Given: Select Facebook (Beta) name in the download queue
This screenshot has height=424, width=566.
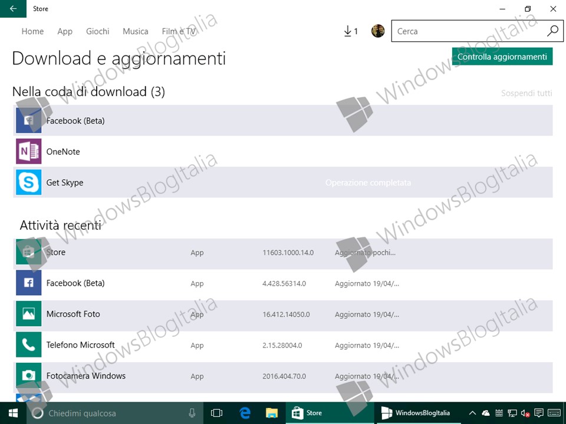Looking at the screenshot, I should [75, 121].
